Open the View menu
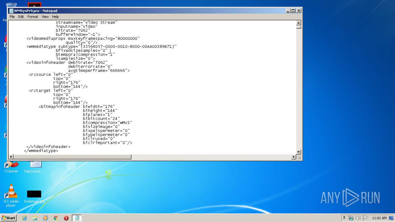Screen dimensions: 395x222 pyautogui.click(x=45, y=17)
